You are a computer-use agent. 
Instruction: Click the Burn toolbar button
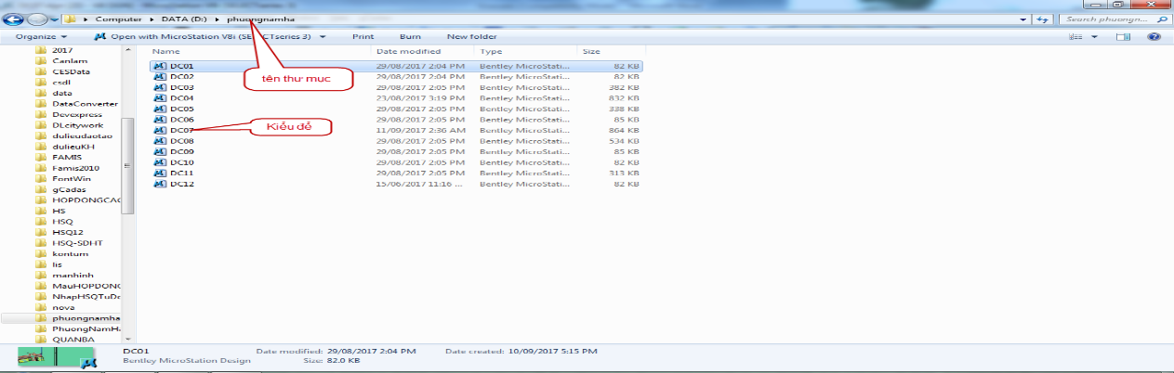(410, 37)
